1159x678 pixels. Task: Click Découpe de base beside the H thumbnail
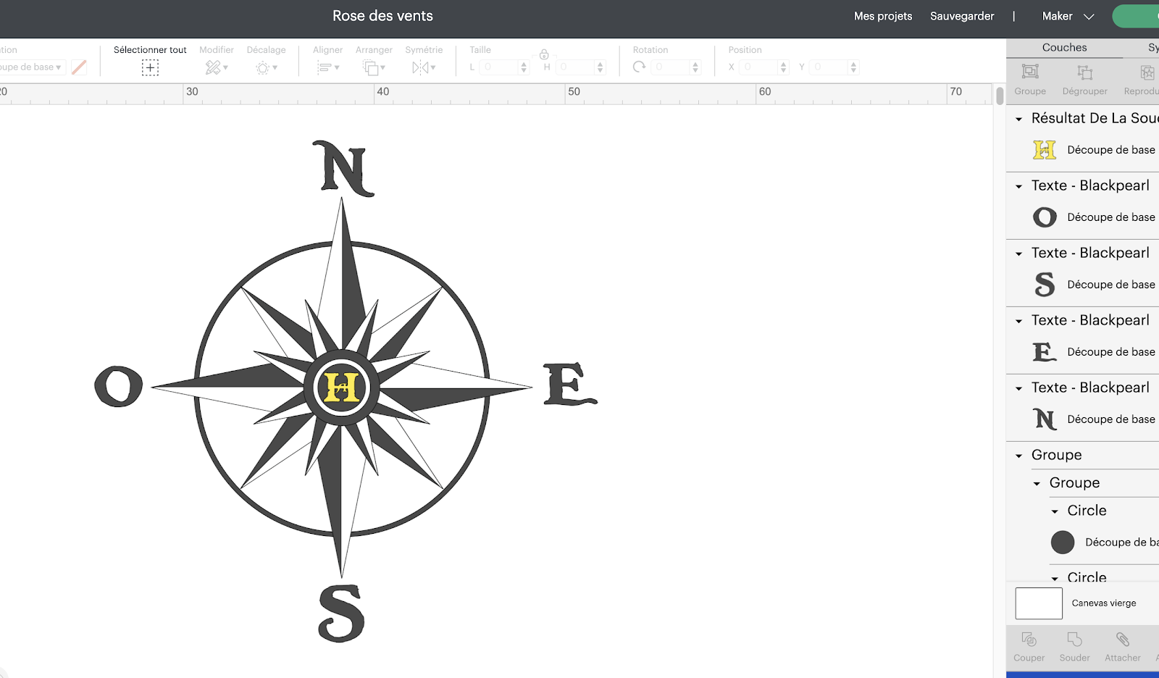[x=1111, y=150]
